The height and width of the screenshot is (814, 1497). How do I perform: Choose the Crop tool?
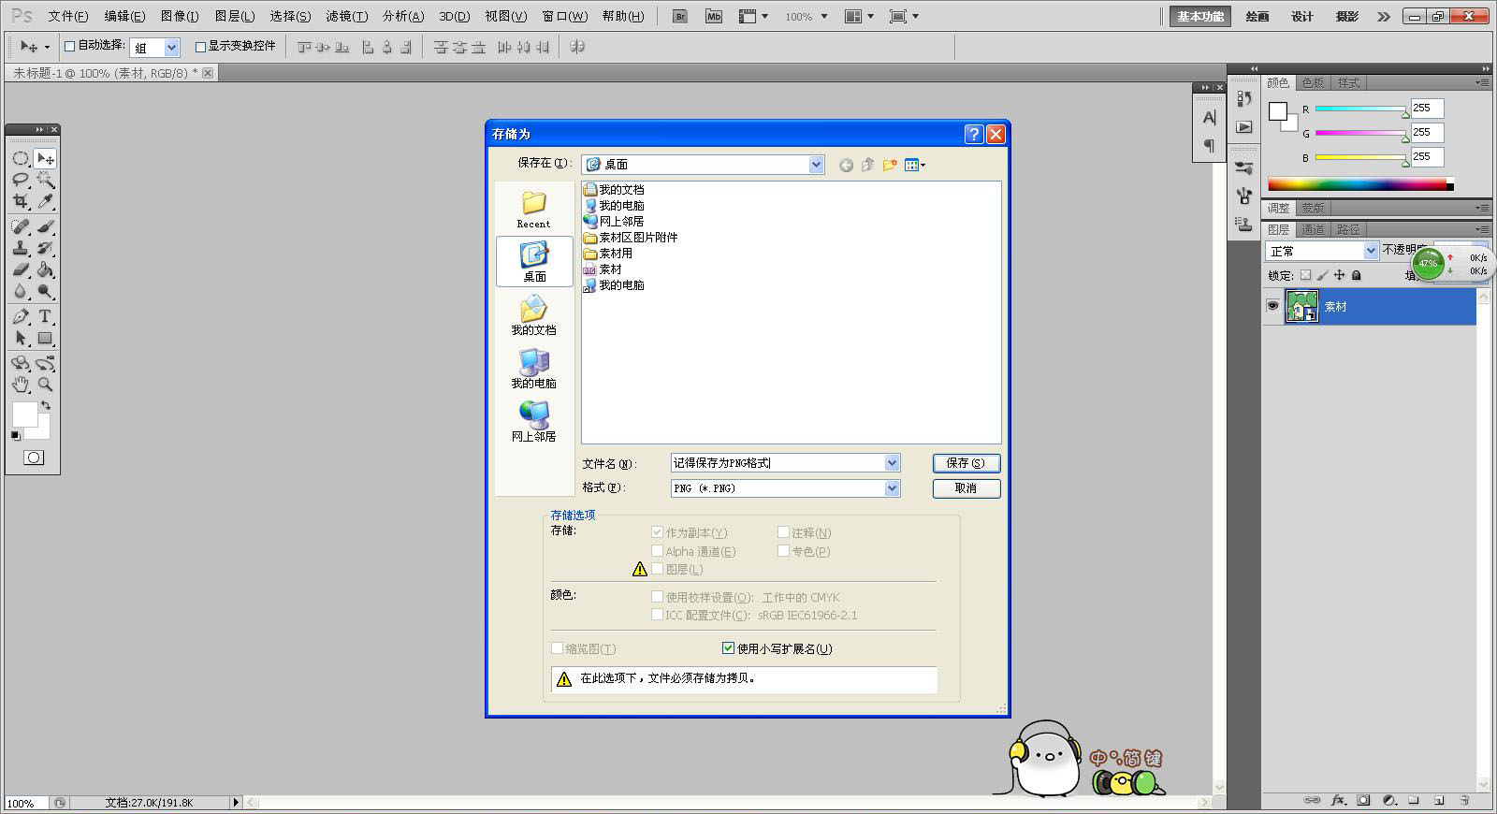[x=21, y=201]
